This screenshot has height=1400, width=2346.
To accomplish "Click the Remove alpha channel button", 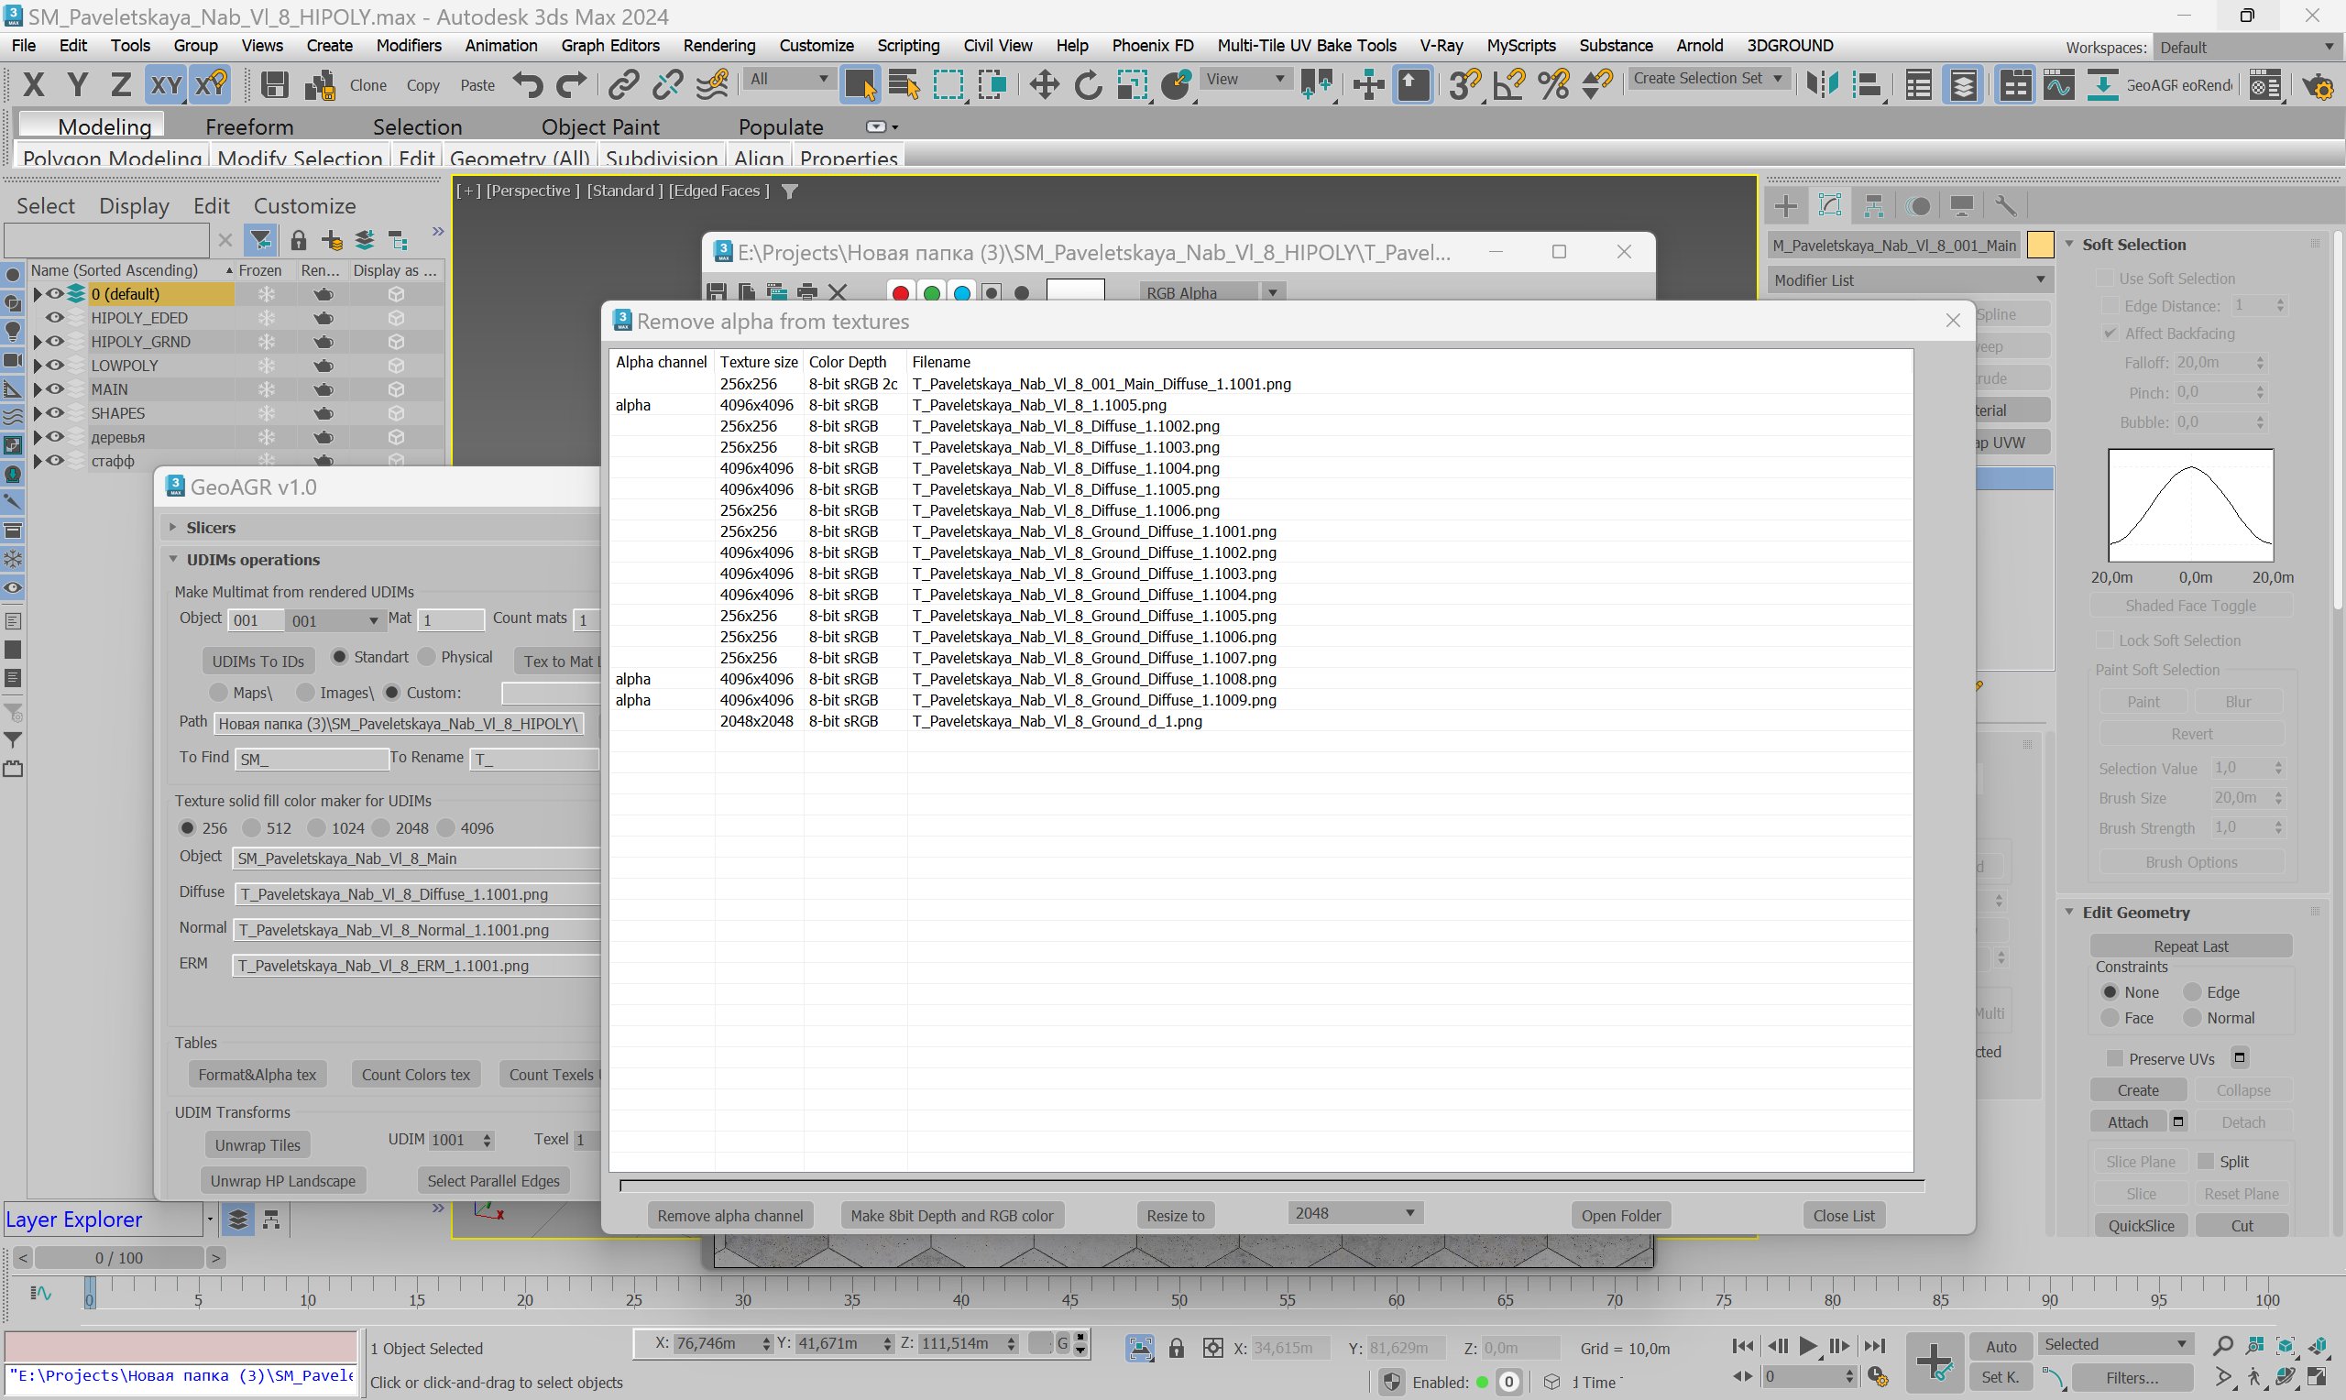I will [730, 1216].
